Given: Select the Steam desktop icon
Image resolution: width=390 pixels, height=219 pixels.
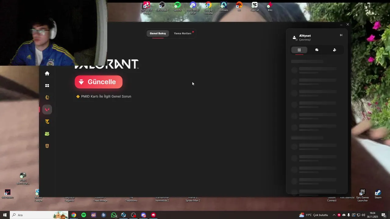Looking at the screenshot, I should pyautogui.click(x=378, y=194).
